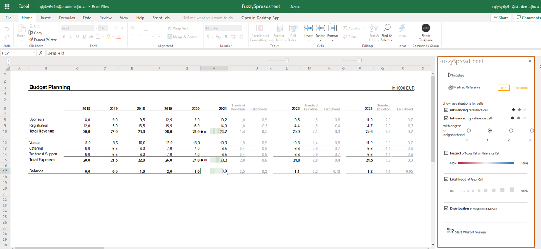Center-align the cell text horizontally
The height and width of the screenshot is (249, 541).
point(139,37)
